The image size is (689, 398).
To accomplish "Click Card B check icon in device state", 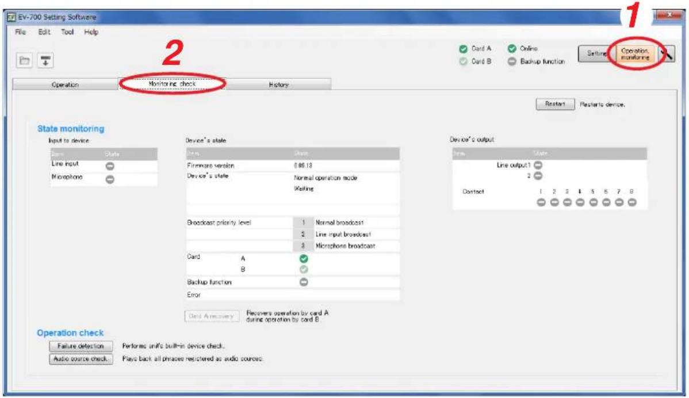I will click(304, 269).
